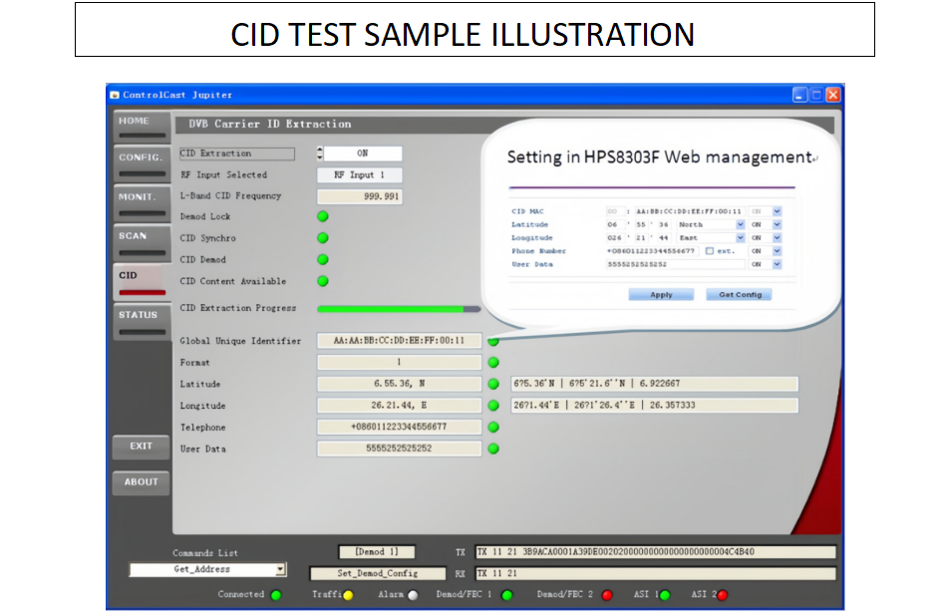Click the Apply button
The image size is (944, 612).
661,294
